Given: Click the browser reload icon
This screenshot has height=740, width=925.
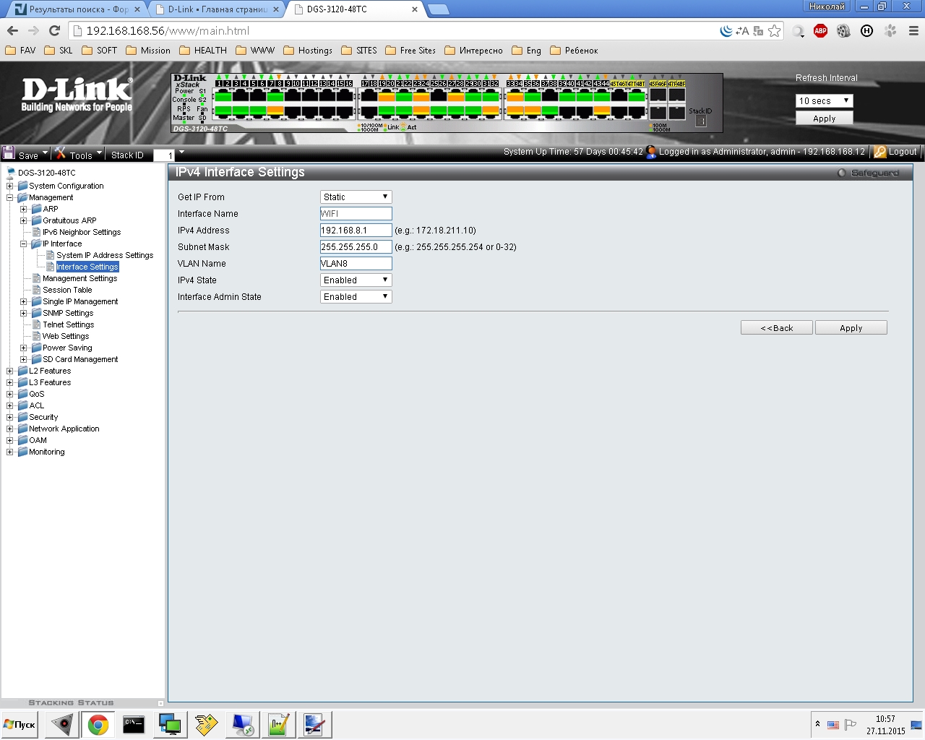Looking at the screenshot, I should [x=54, y=30].
